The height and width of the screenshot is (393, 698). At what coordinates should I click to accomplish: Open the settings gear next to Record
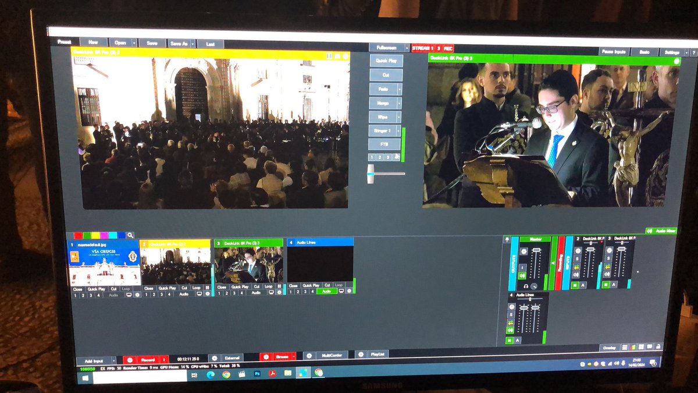129,359
